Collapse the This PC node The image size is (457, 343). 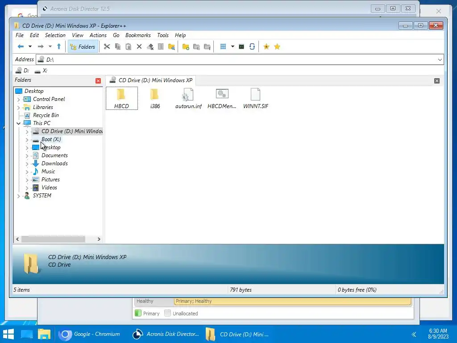tap(19, 123)
